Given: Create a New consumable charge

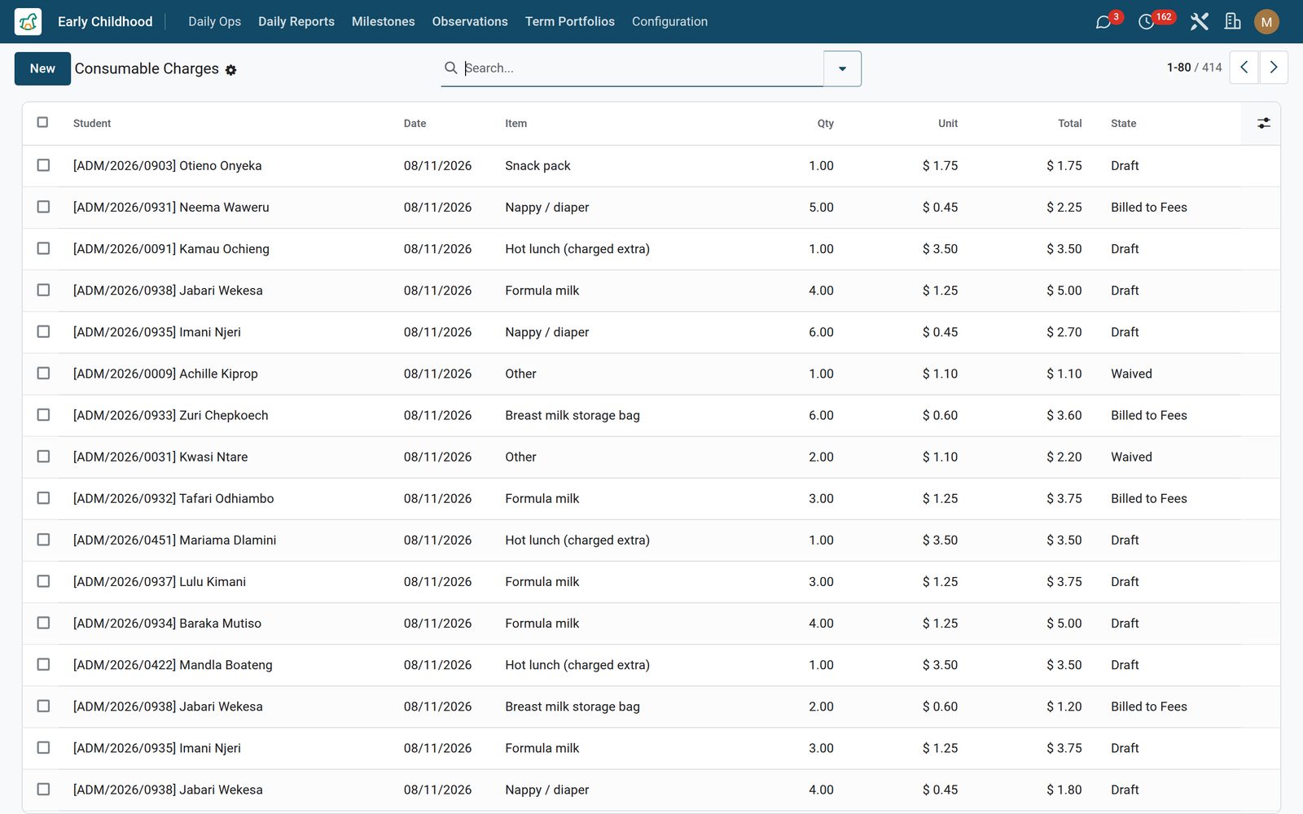Looking at the screenshot, I should pyautogui.click(x=42, y=68).
